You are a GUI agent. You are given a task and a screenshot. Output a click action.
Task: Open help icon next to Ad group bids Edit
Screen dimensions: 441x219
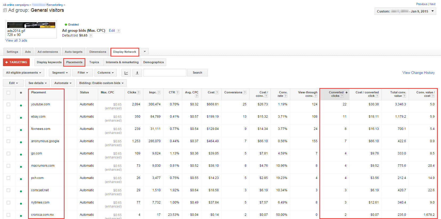point(118,31)
